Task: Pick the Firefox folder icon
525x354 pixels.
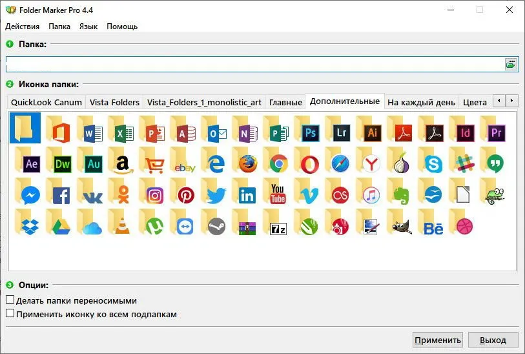Action: (245, 161)
